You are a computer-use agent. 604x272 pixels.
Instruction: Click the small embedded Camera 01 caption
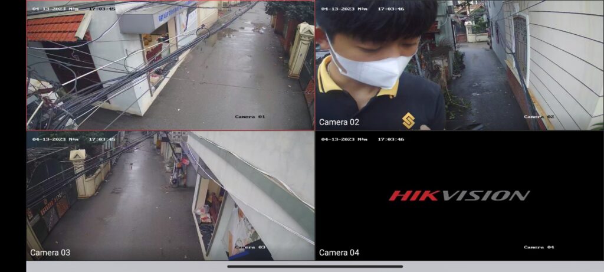(x=250, y=116)
